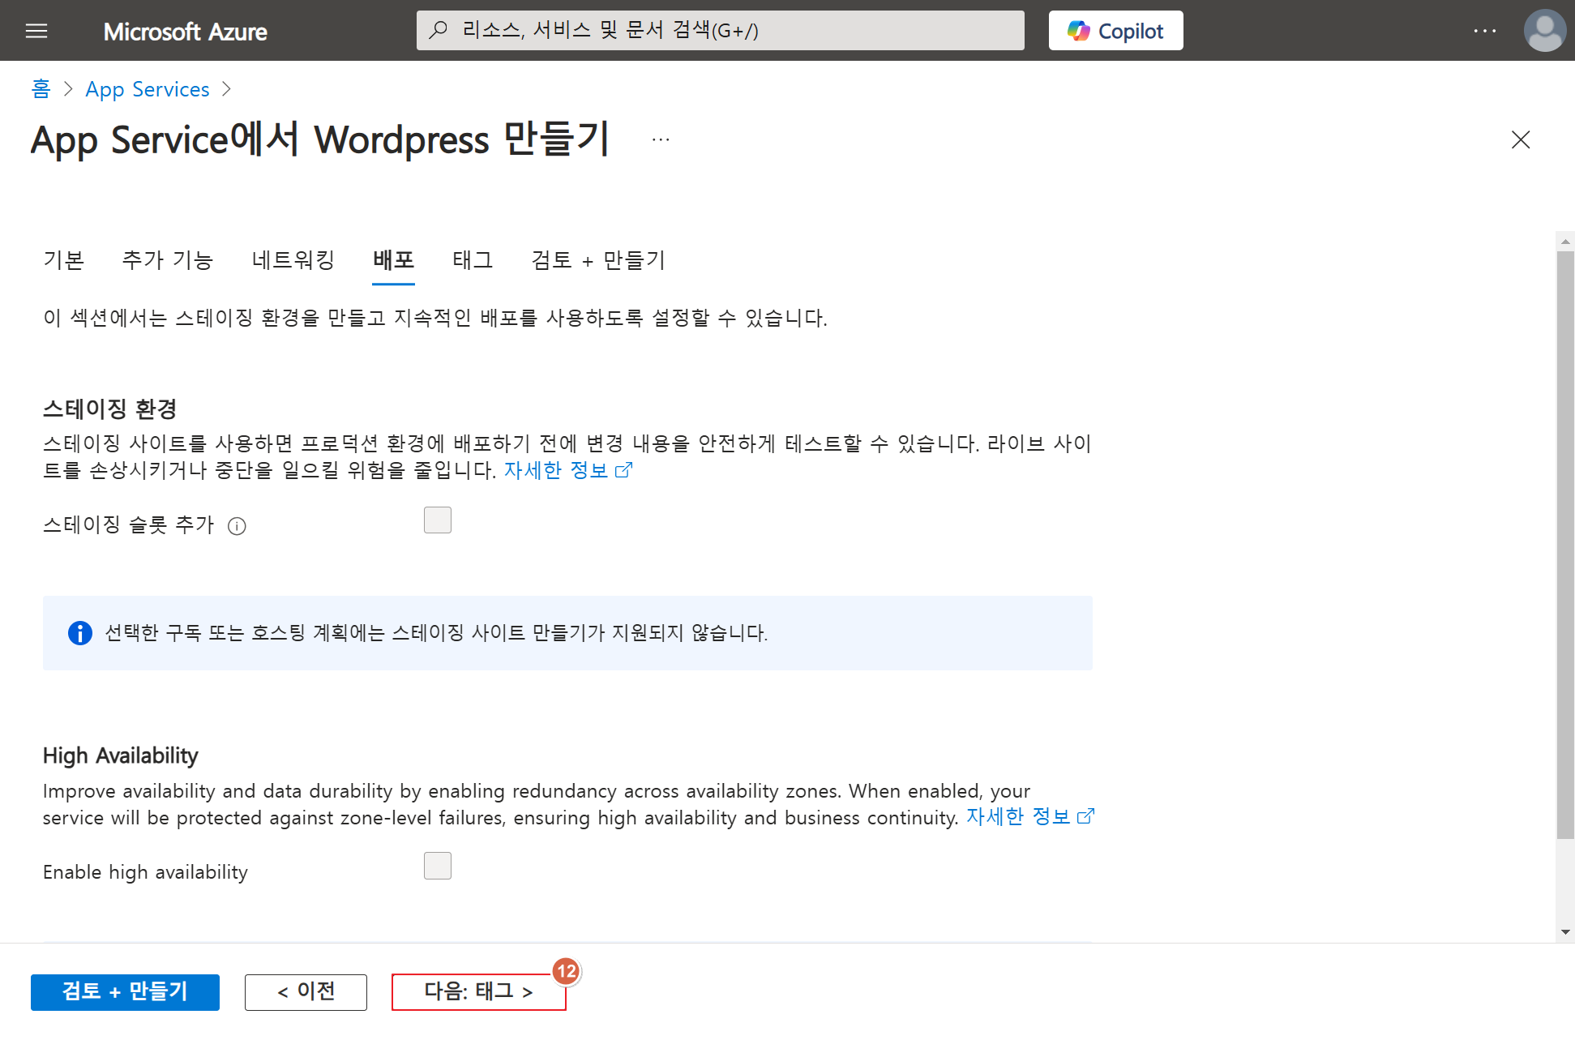Show info tooltip for 스테이징 슬롯 추가
Image resolution: width=1575 pixels, height=1040 pixels.
[237, 526]
